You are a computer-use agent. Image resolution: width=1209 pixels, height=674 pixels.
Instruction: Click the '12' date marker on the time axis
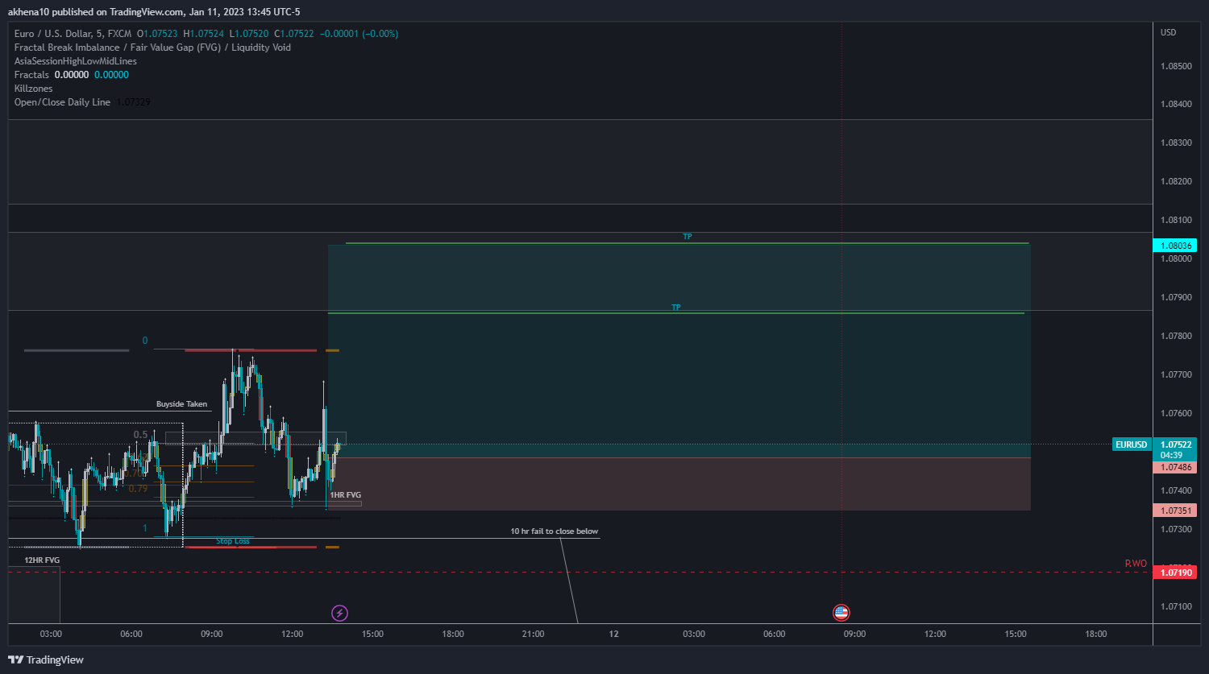613,635
